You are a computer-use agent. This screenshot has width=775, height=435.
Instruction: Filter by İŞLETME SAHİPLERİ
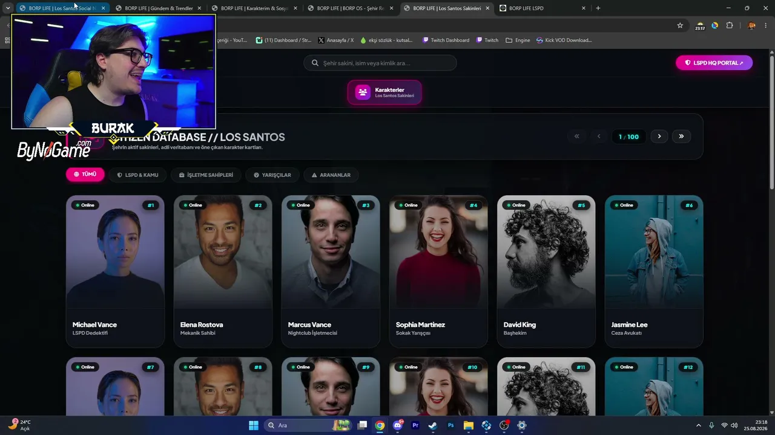[206, 175]
